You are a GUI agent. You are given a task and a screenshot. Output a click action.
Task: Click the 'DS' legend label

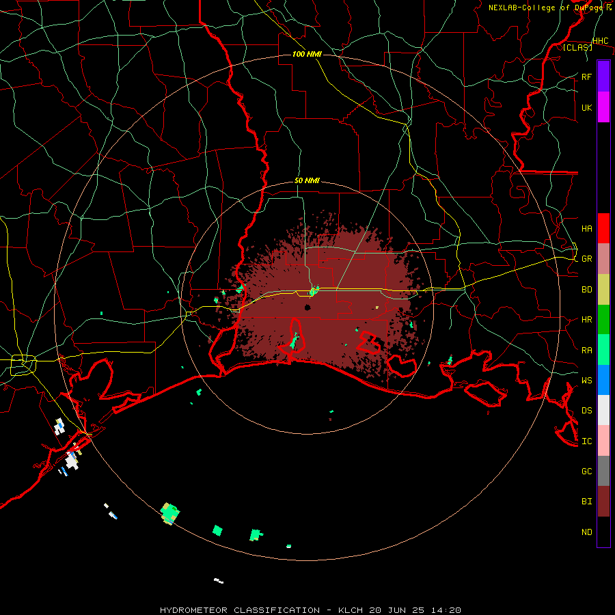[x=586, y=411]
